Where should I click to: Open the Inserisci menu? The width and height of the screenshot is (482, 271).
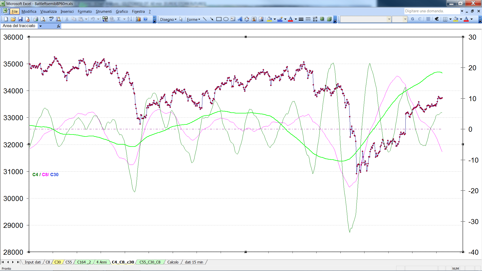[67, 11]
